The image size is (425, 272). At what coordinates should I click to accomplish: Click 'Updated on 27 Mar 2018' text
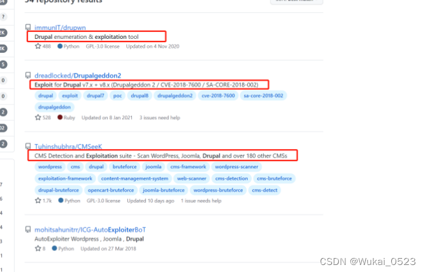[108, 248]
